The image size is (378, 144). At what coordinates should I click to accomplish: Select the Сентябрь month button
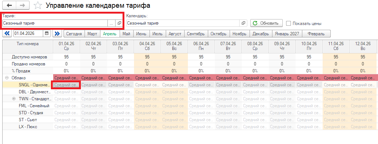pyautogui.click(x=196, y=34)
